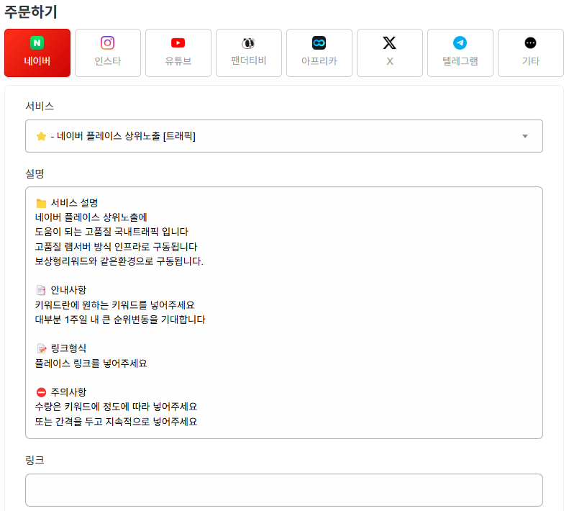The height and width of the screenshot is (511, 569).
Task: Click the line '네이버 플레이스 상위노출에'
Action: point(91,217)
